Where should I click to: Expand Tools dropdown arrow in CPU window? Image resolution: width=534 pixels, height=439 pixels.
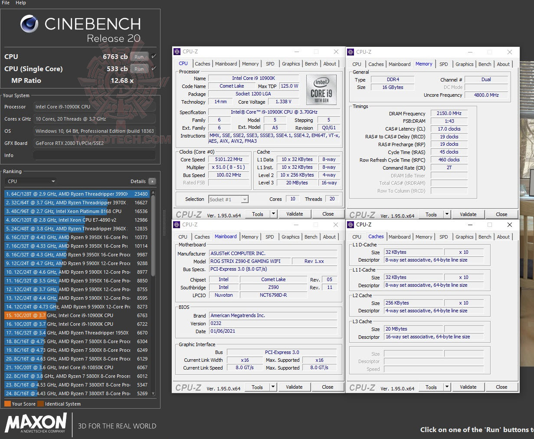pyautogui.click(x=273, y=214)
